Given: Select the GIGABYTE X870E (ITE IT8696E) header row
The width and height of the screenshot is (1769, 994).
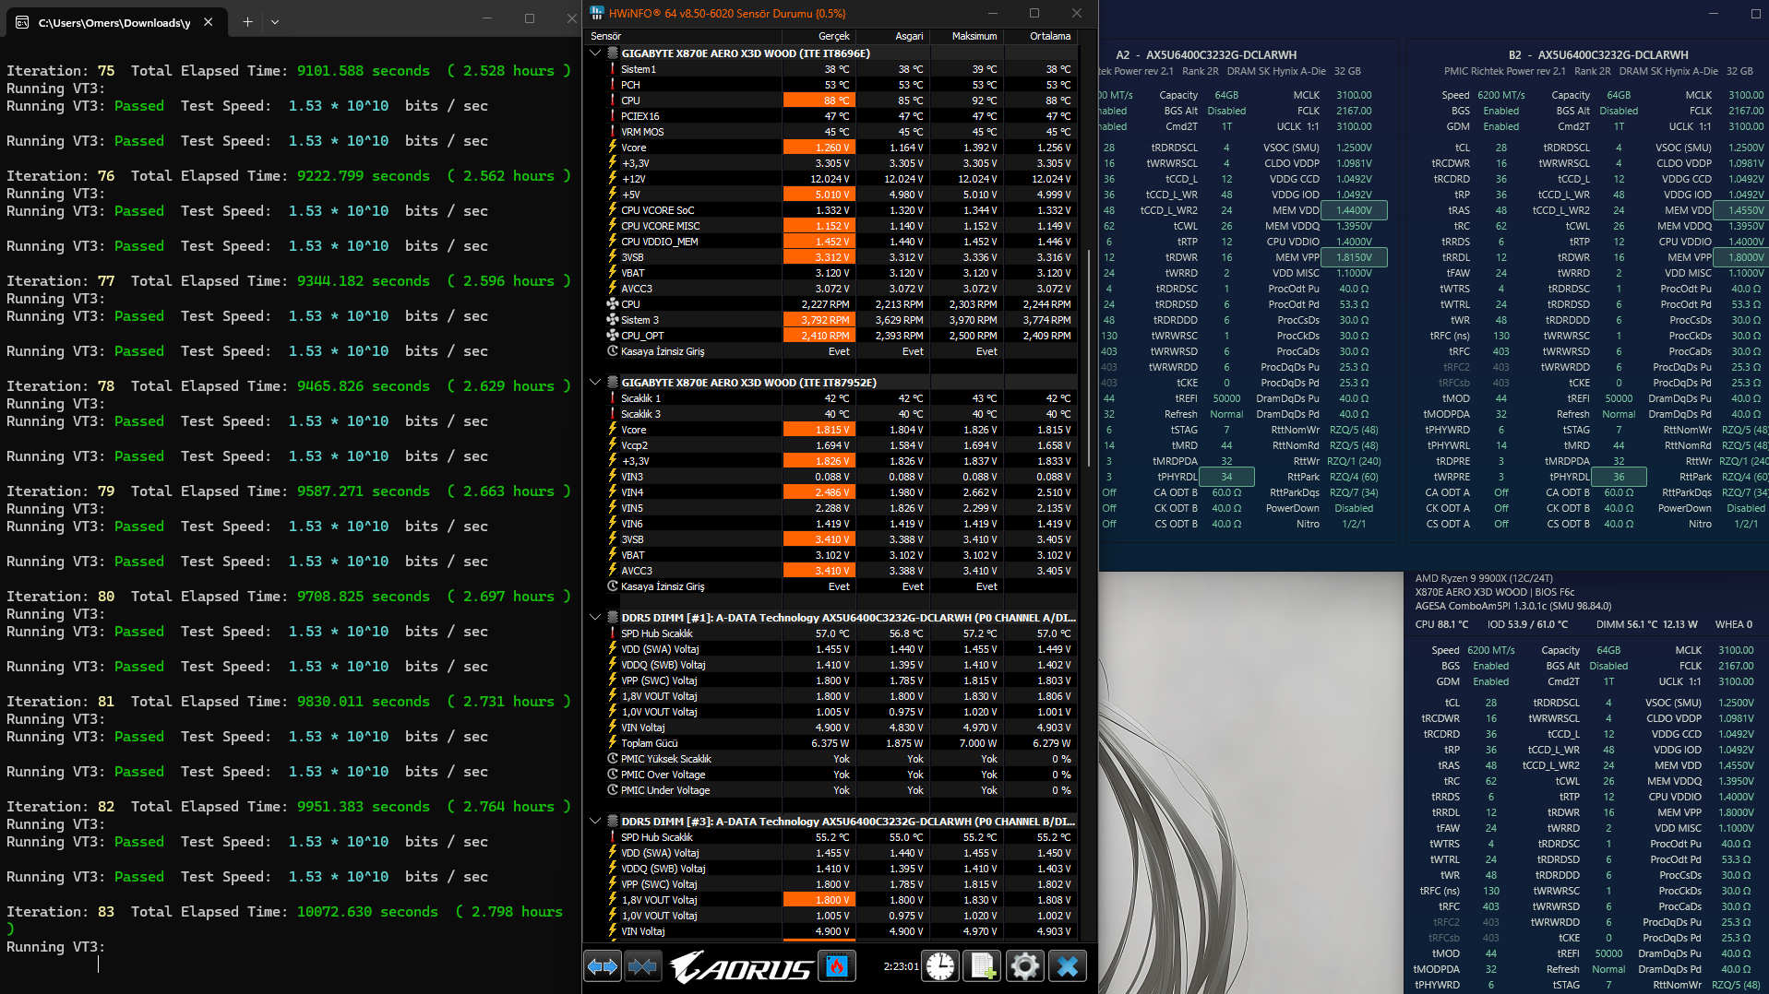Looking at the screenshot, I should click(831, 53).
